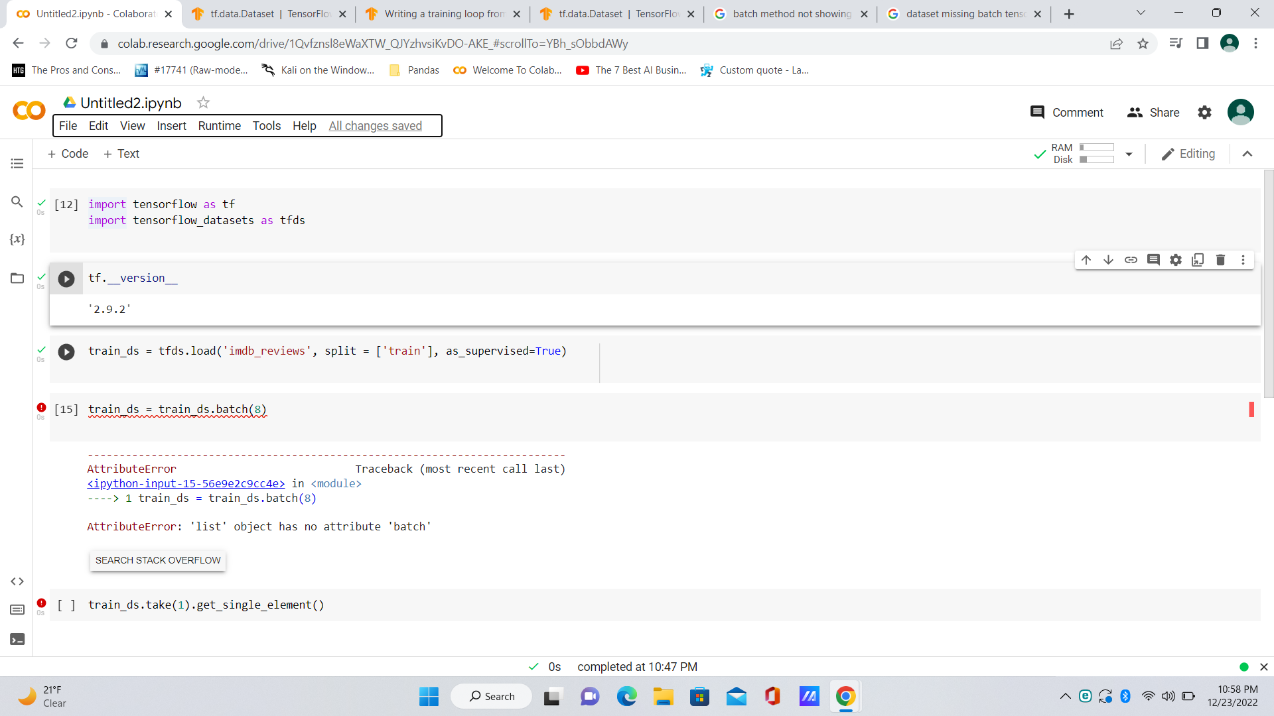This screenshot has height=716, width=1274.
Task: Open Colab settings gear near Share
Action: pos(1204,113)
